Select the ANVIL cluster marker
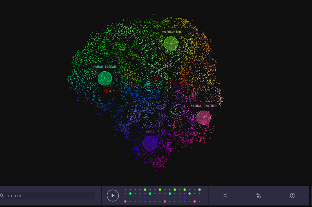Image resolution: width=312 pixels, height=207 pixels. (x=150, y=143)
